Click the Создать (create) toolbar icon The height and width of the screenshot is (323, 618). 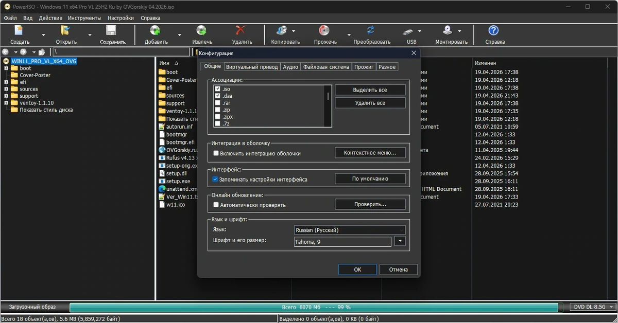pos(20,30)
